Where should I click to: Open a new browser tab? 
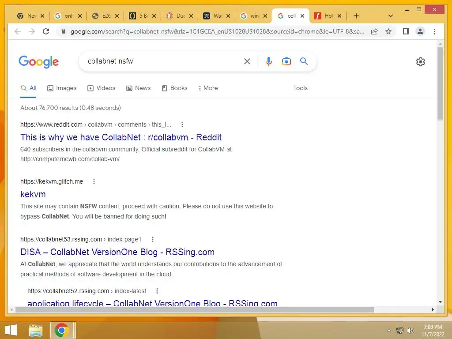pos(356,16)
